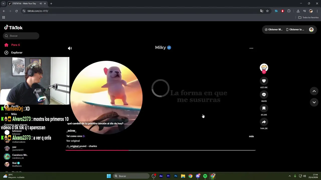
Task: Open the TikTok profile avatar at top right
Action: coord(311,29)
